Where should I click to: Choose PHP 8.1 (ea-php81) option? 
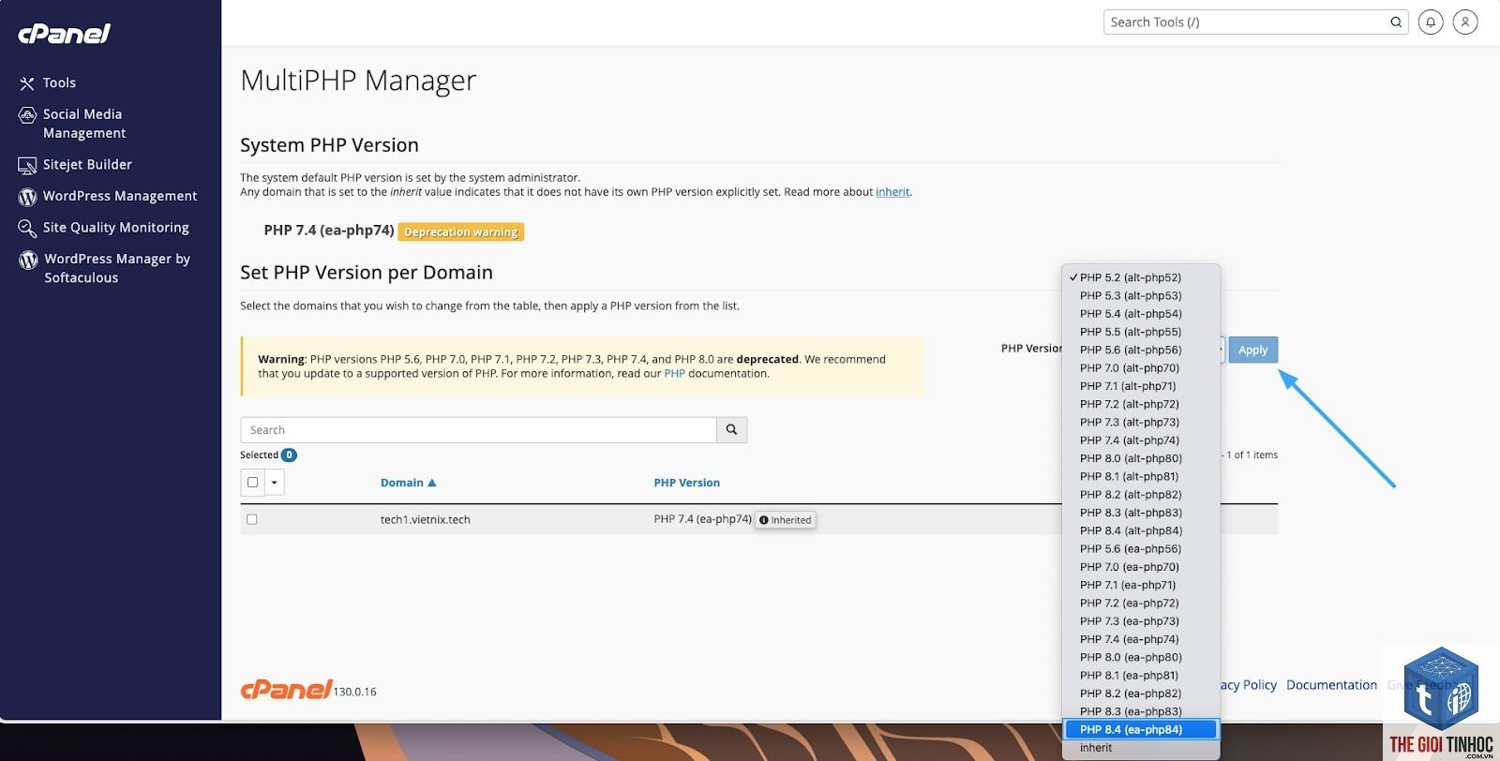(1141, 676)
